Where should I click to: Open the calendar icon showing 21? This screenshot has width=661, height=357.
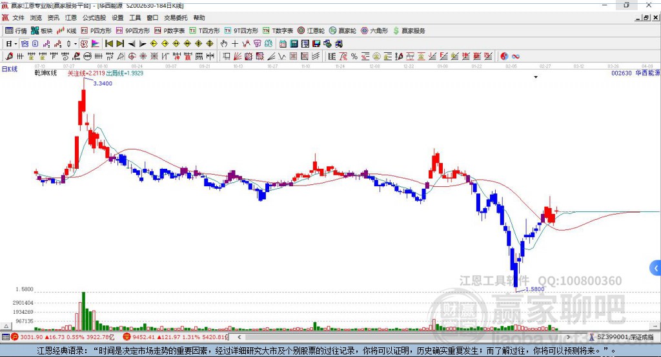(x=283, y=44)
